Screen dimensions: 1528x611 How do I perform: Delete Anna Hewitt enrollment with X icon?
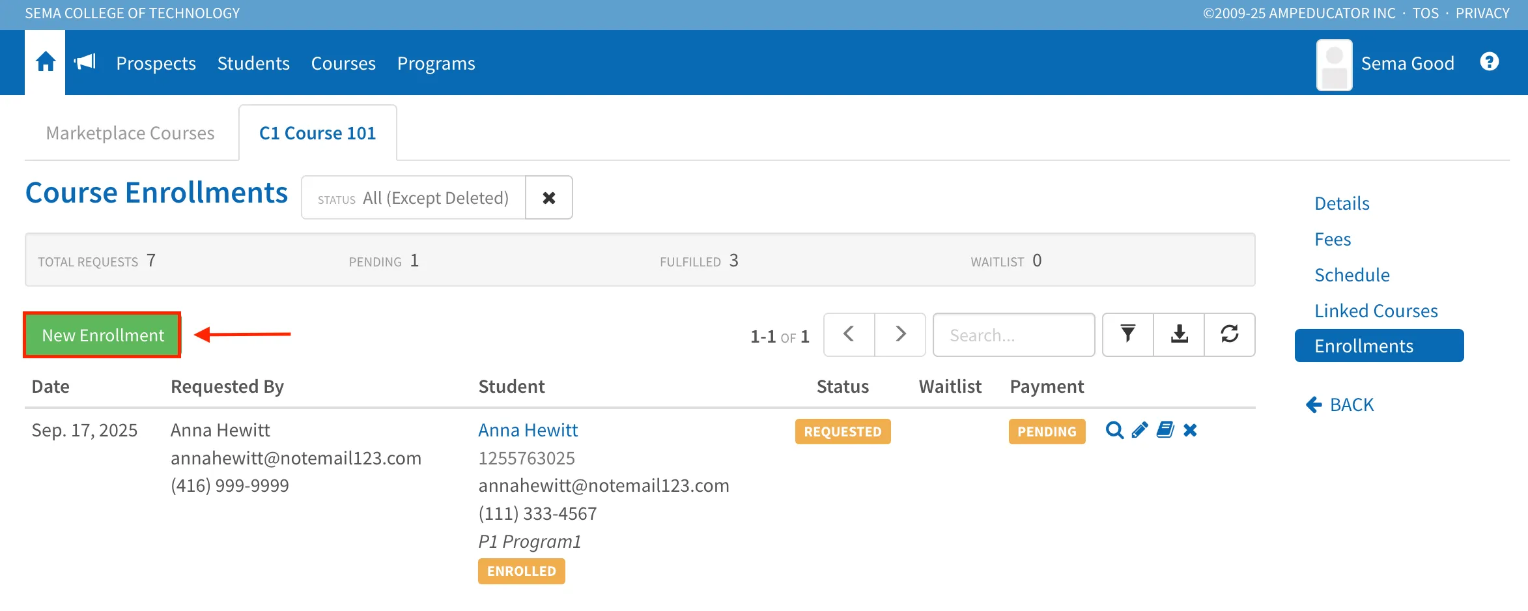pyautogui.click(x=1190, y=430)
